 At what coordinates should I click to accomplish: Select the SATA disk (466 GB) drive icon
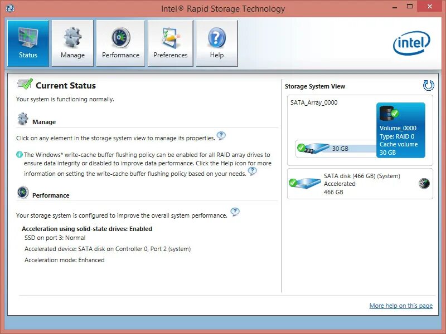click(304, 183)
